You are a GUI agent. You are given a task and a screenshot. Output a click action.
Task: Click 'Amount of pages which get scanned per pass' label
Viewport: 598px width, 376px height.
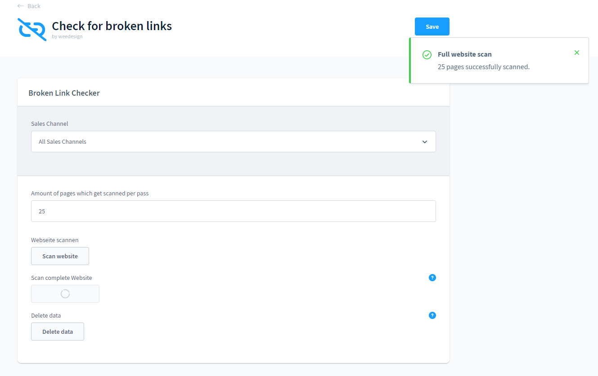(x=90, y=194)
